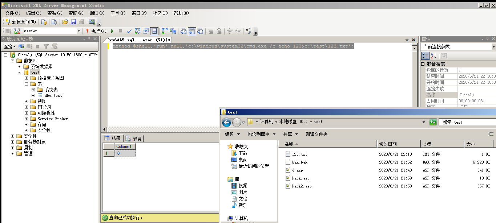Screen dimensions: 496x223
Task: Select Results to File icon
Action: point(200,31)
